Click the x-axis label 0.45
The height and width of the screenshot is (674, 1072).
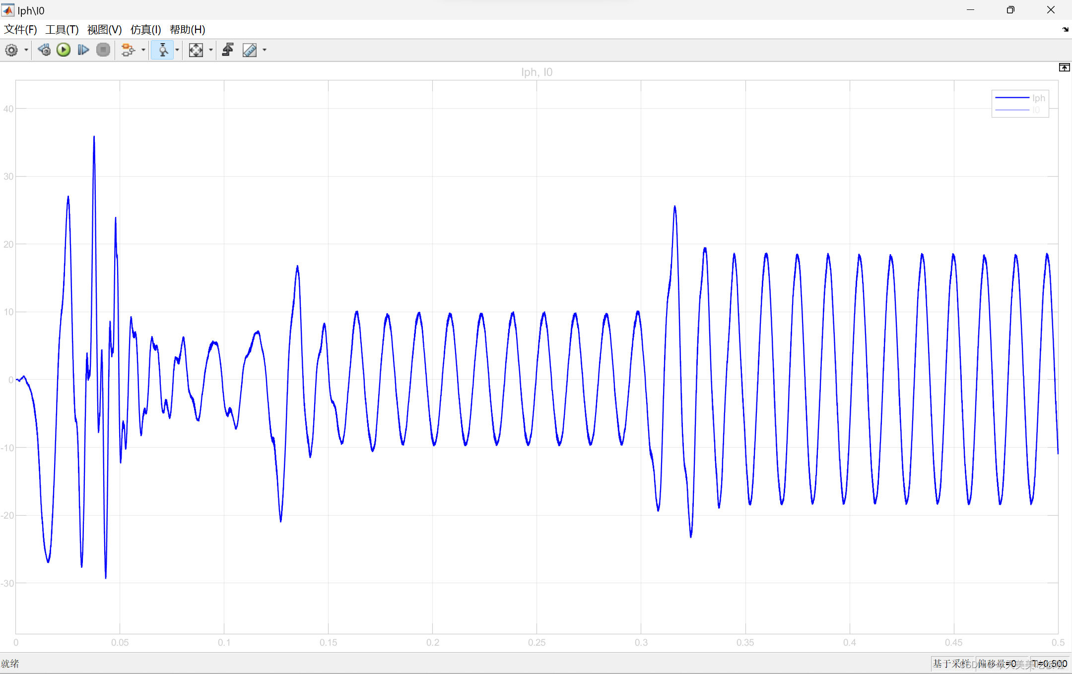pyautogui.click(x=953, y=642)
